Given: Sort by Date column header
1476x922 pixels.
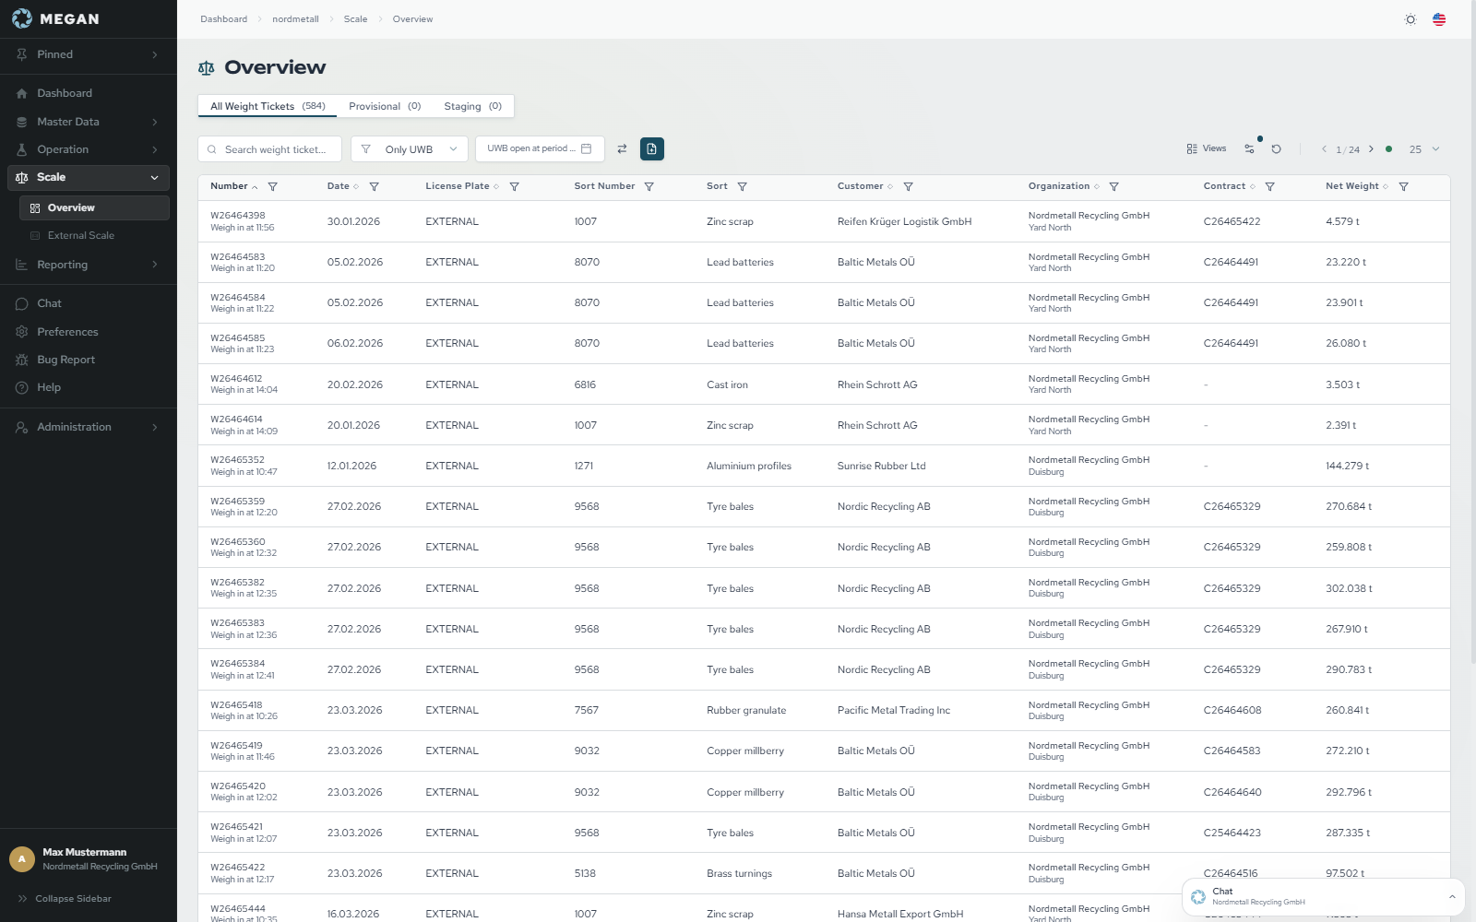Looking at the screenshot, I should pos(342,186).
